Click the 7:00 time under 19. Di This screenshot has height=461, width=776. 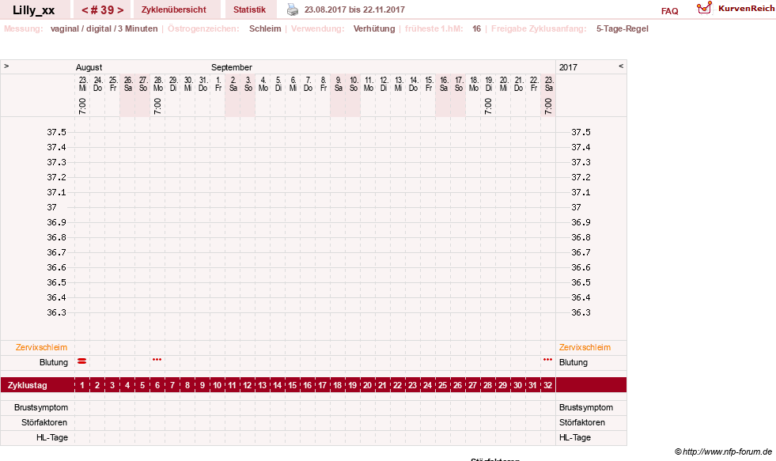coord(488,106)
